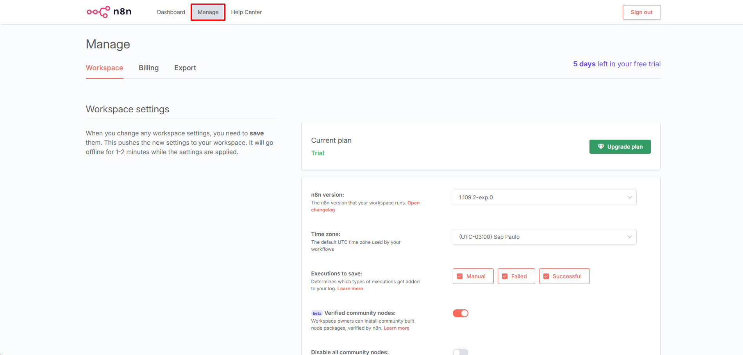This screenshot has width=743, height=355.
Task: Toggle Disable all community nodes switch
Action: pyautogui.click(x=460, y=352)
